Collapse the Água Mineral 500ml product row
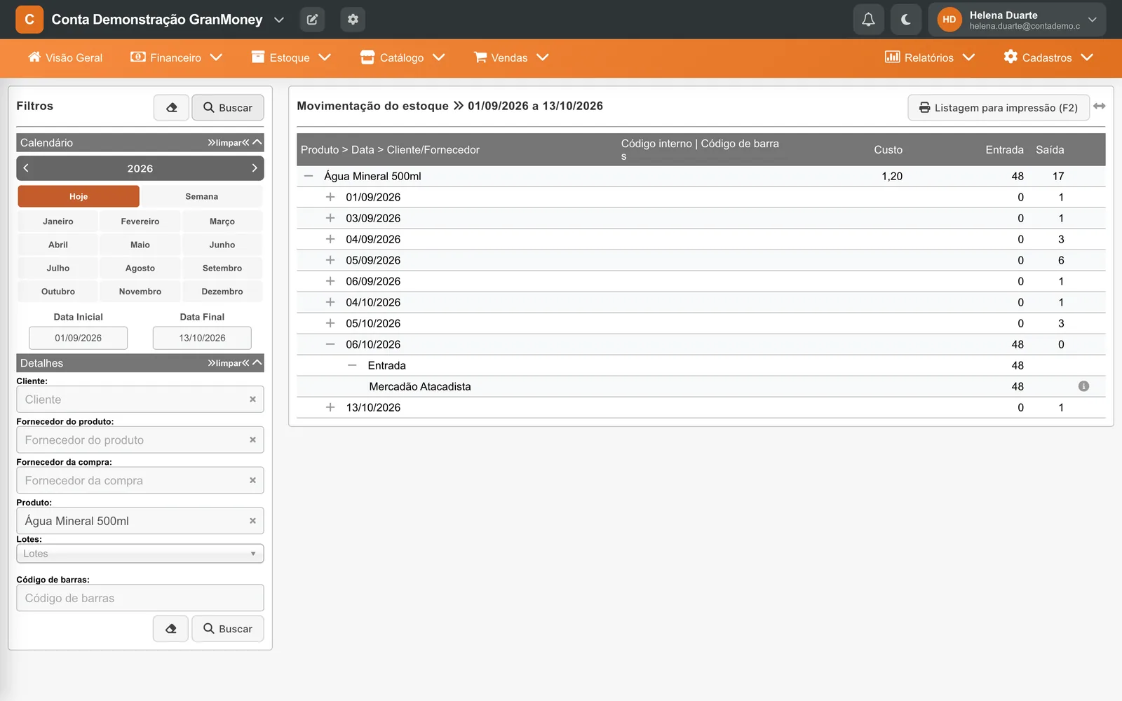The width and height of the screenshot is (1122, 701). tap(309, 176)
